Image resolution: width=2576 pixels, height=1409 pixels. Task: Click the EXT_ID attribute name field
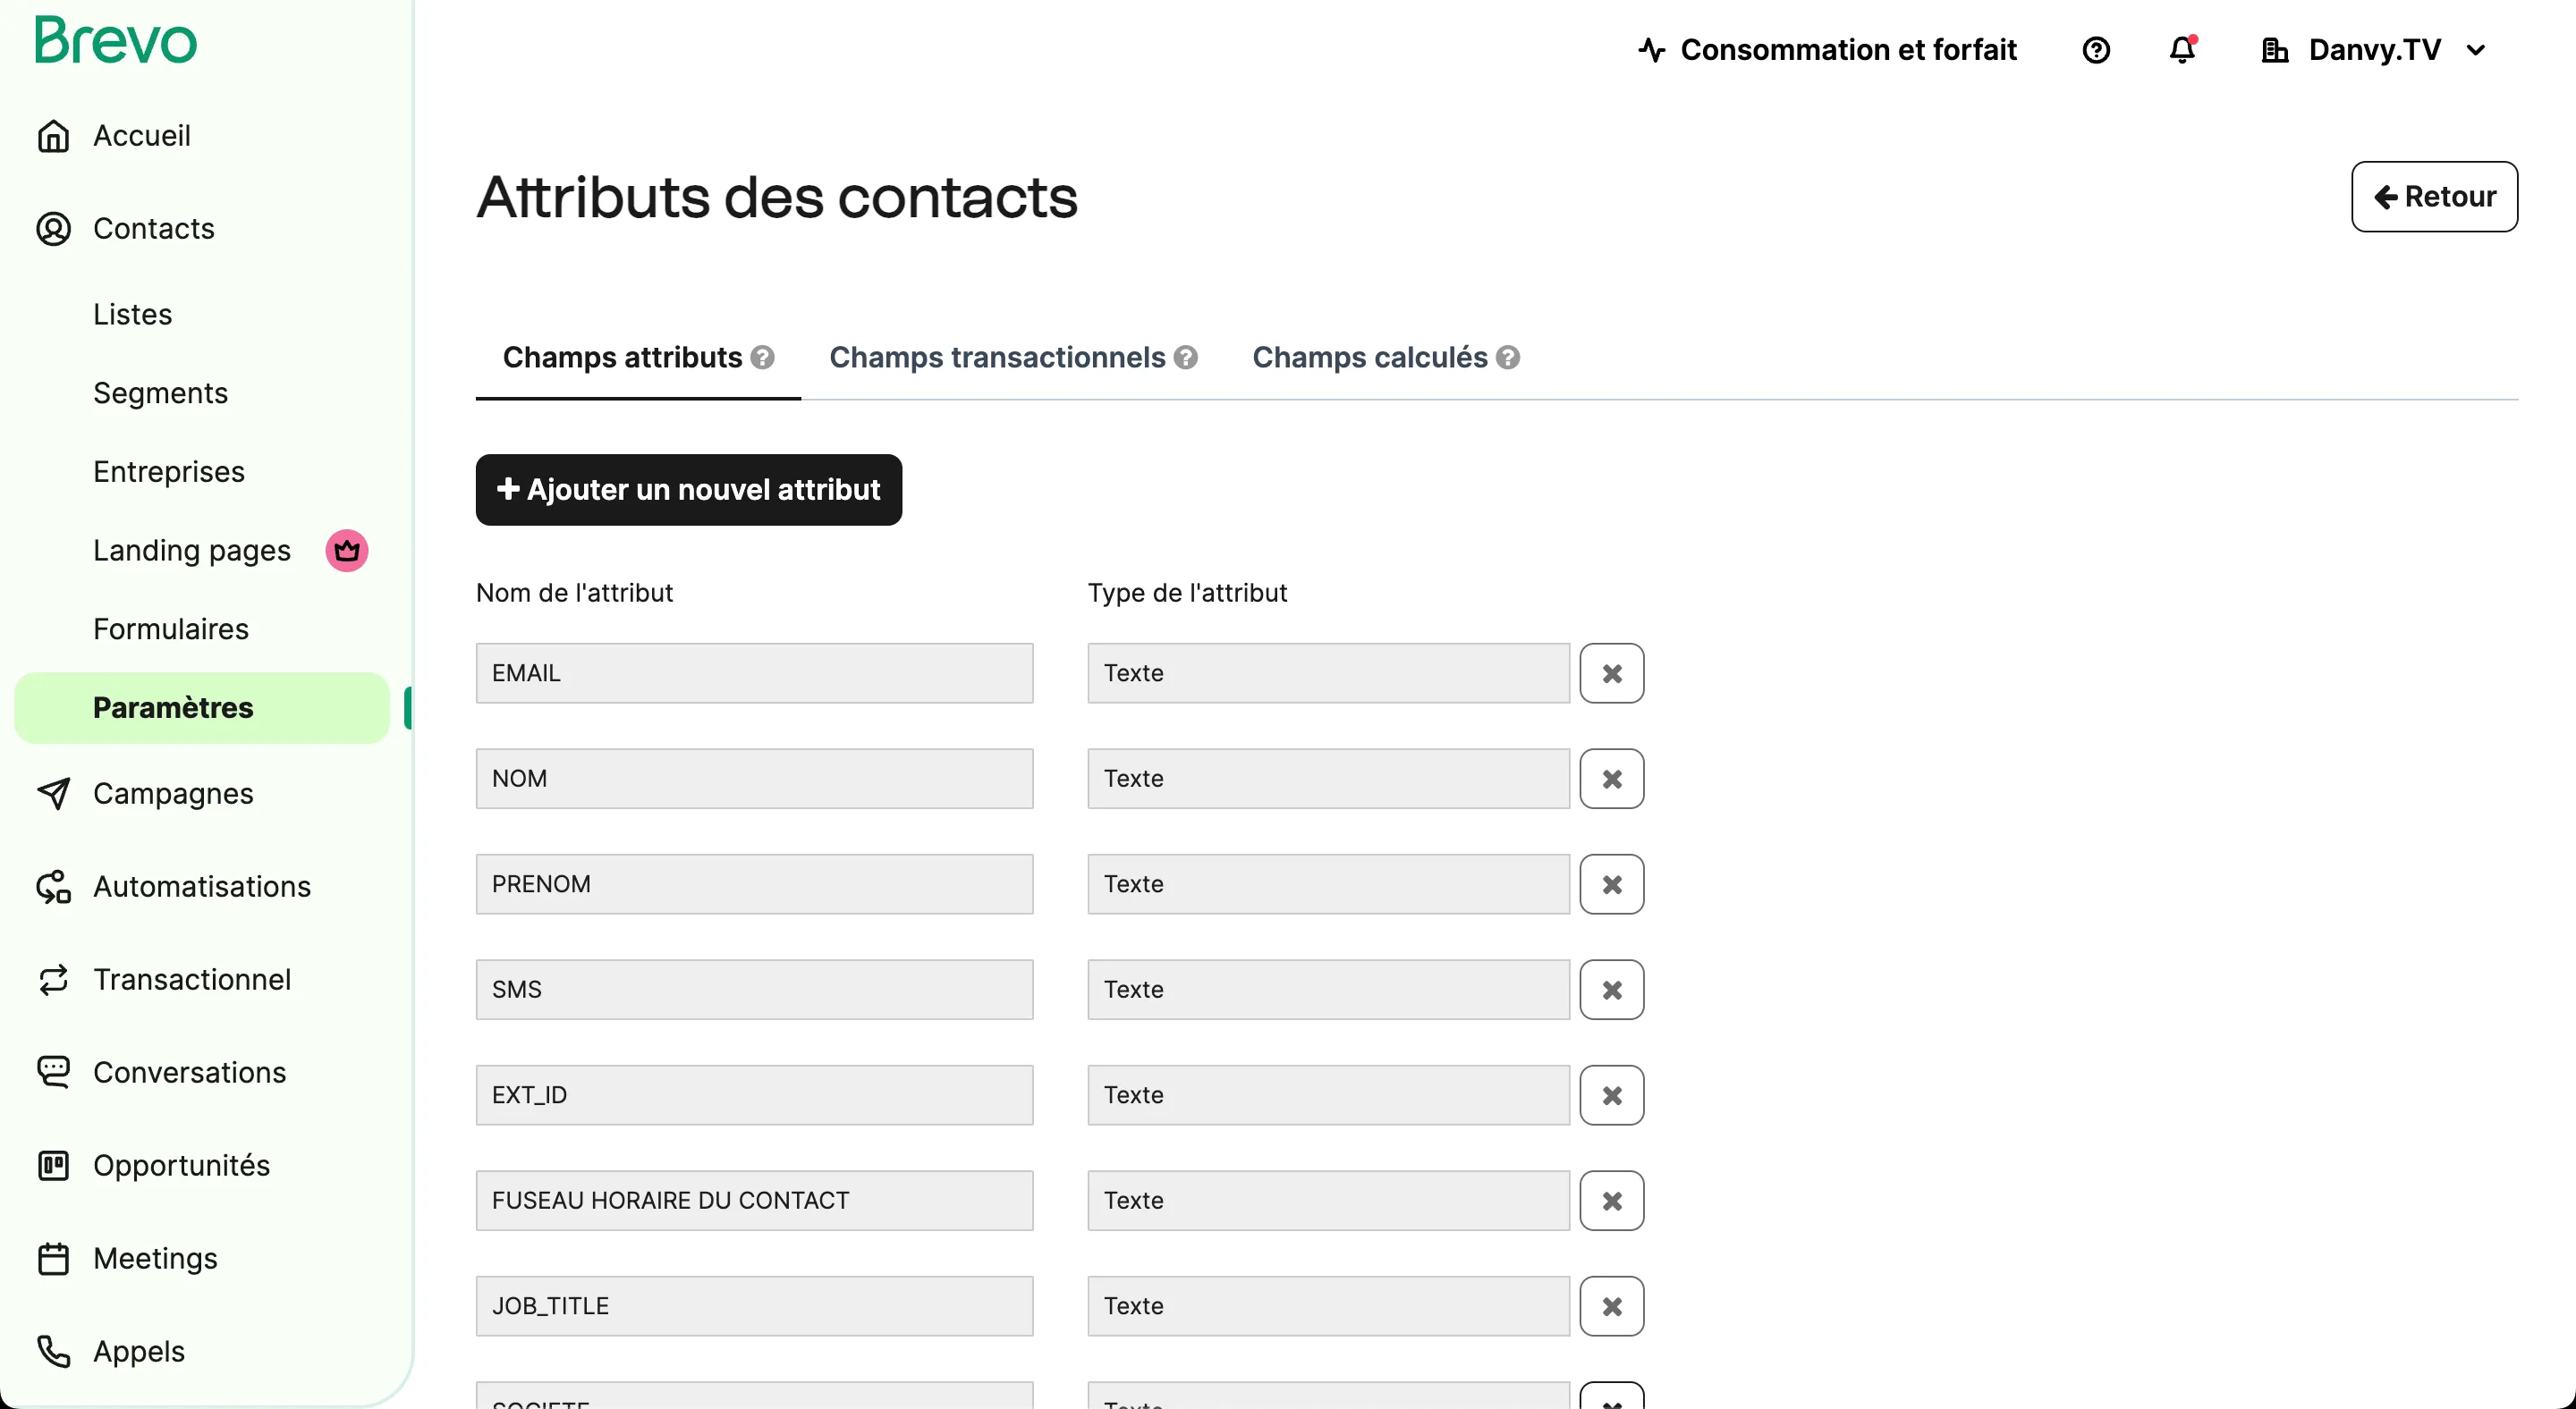pos(754,1095)
